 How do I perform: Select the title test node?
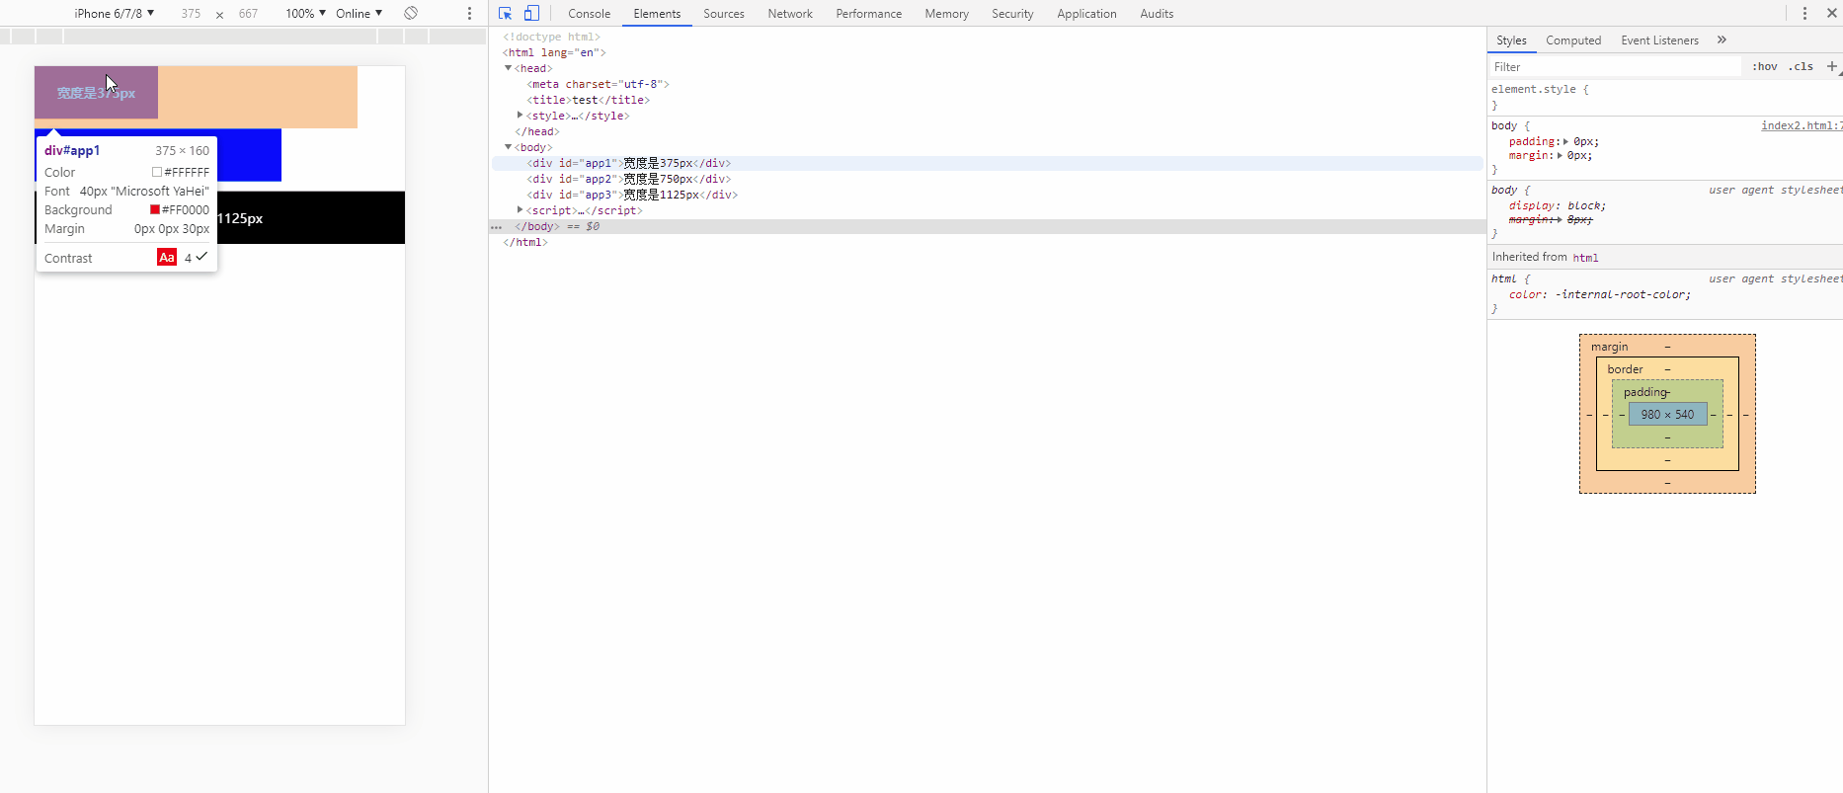[x=588, y=100]
